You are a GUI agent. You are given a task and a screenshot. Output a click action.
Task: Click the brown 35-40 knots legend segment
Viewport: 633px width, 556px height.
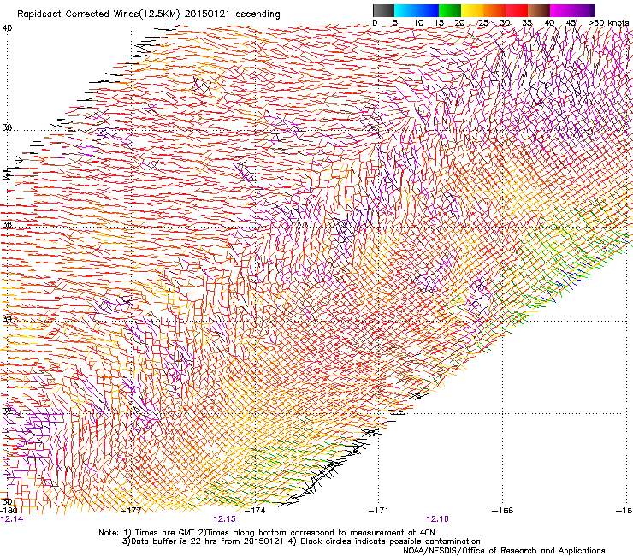click(539, 10)
